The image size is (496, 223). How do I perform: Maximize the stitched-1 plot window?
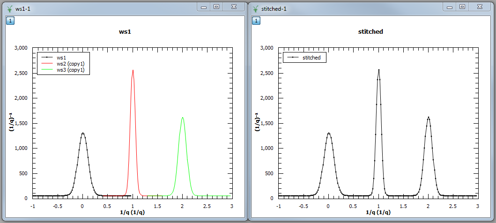click(x=462, y=7)
